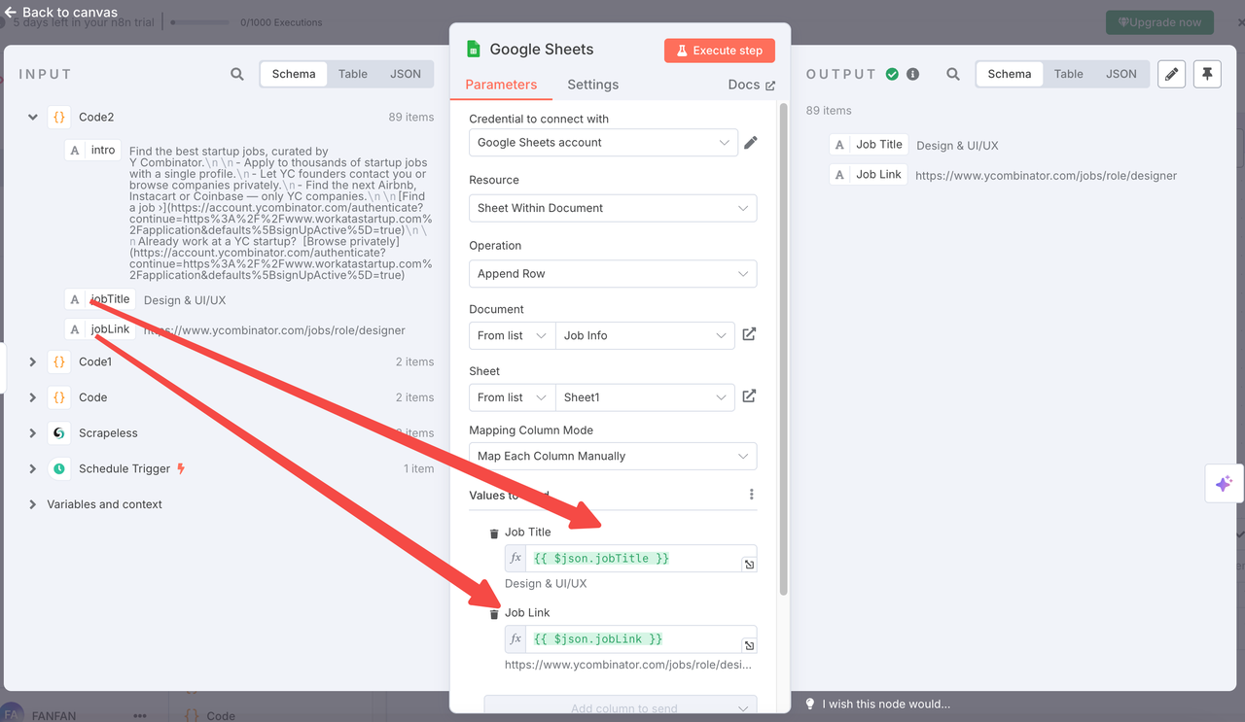Expand the Code1 input node

coord(32,361)
